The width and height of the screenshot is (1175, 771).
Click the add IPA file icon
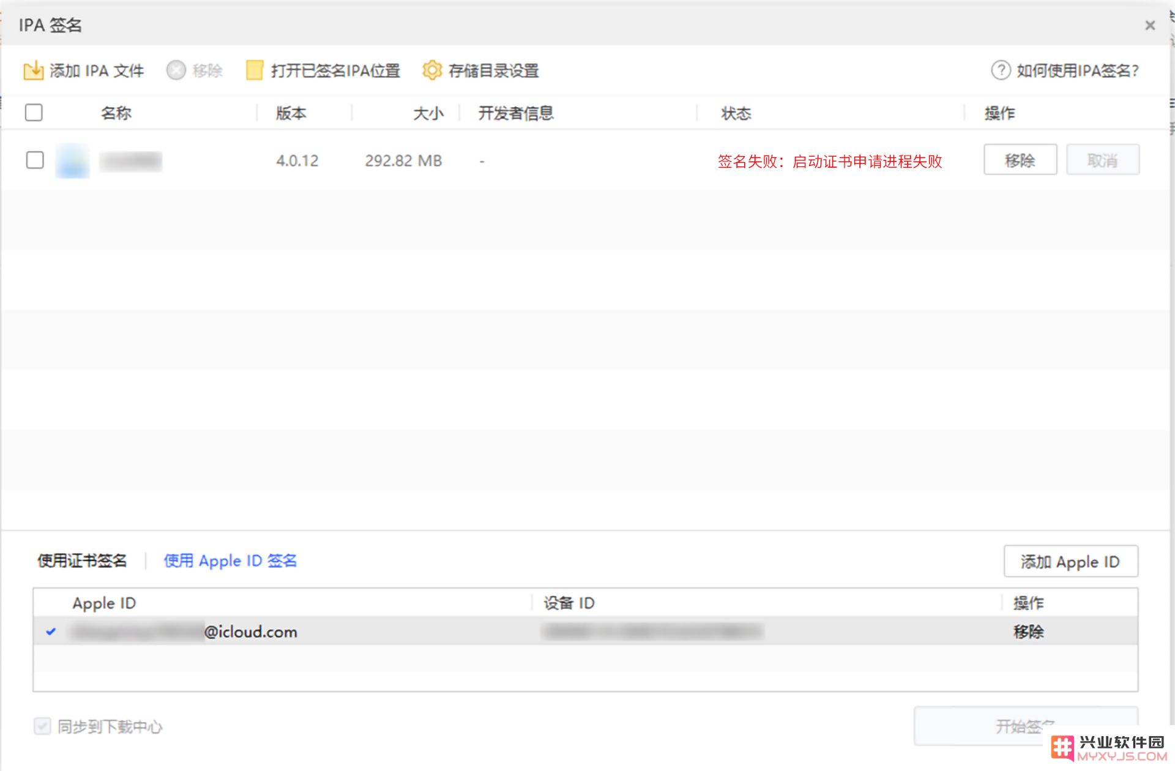point(33,70)
